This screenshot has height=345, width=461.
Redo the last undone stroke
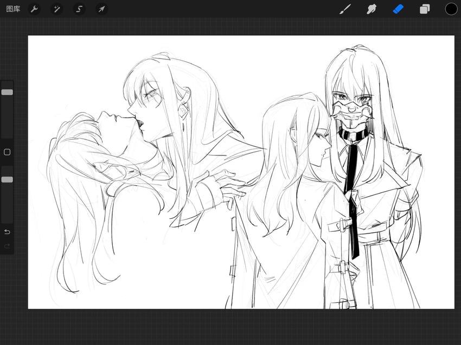coord(7,246)
